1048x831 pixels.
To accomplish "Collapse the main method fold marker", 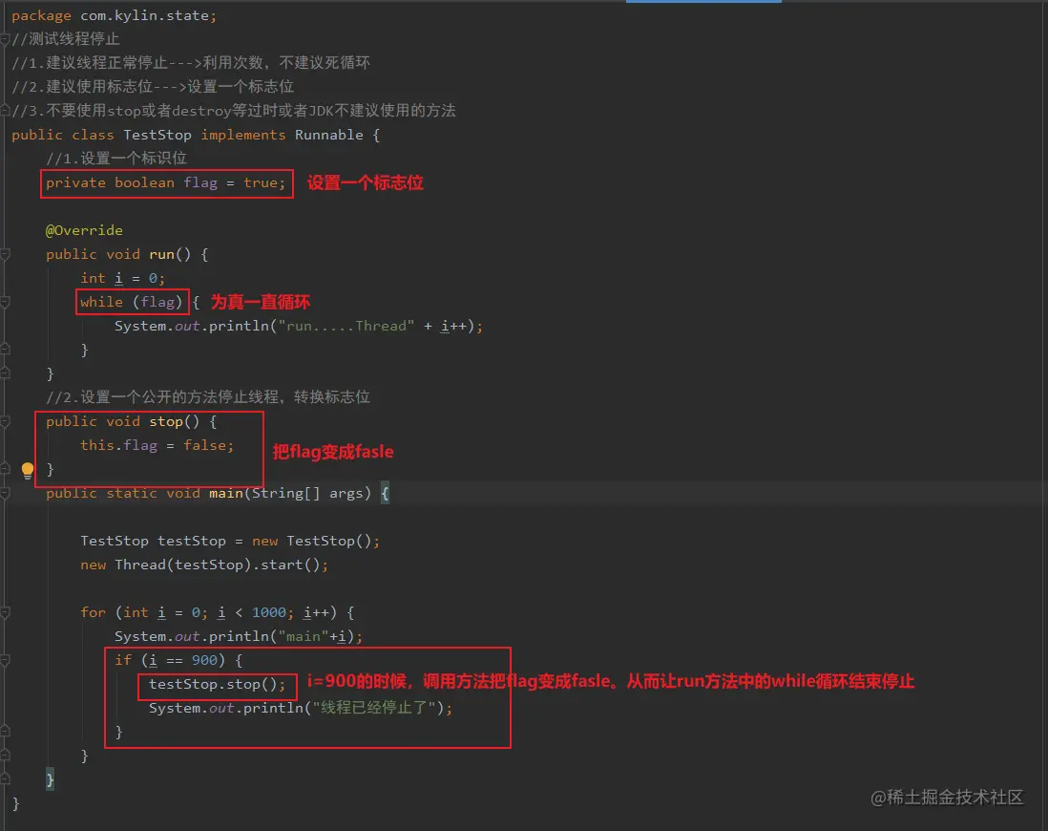I will point(5,493).
